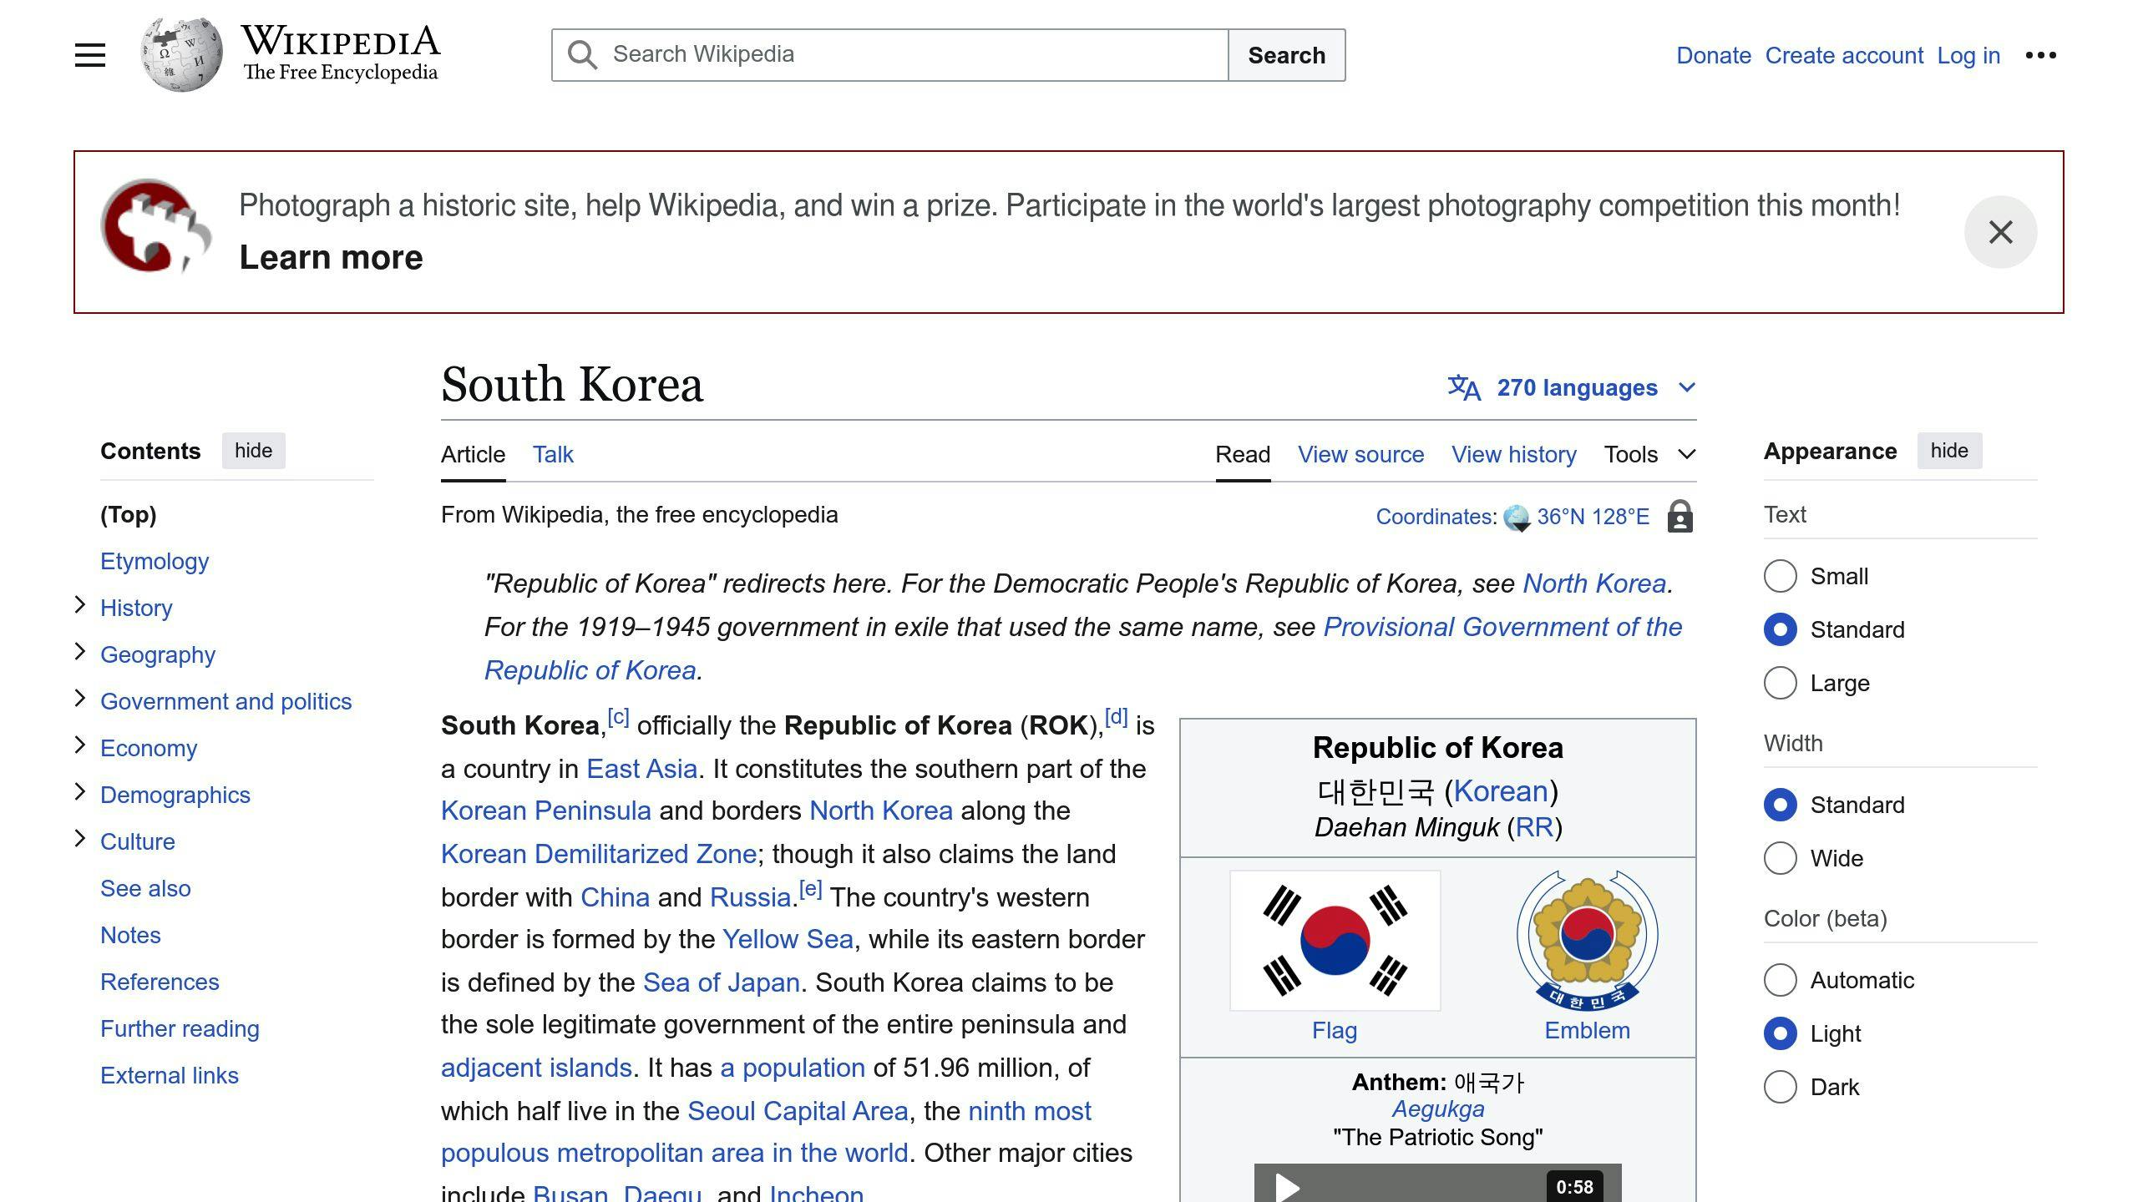Screen dimensions: 2138x1202
Task: Click the language translation icon
Action: (1464, 387)
